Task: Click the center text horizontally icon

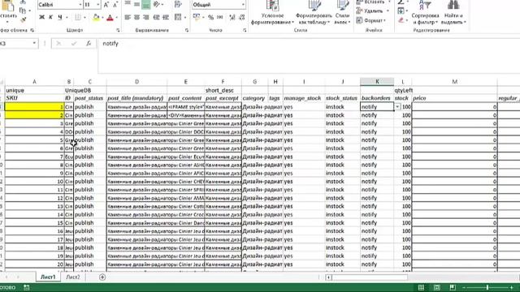Action: point(136,17)
